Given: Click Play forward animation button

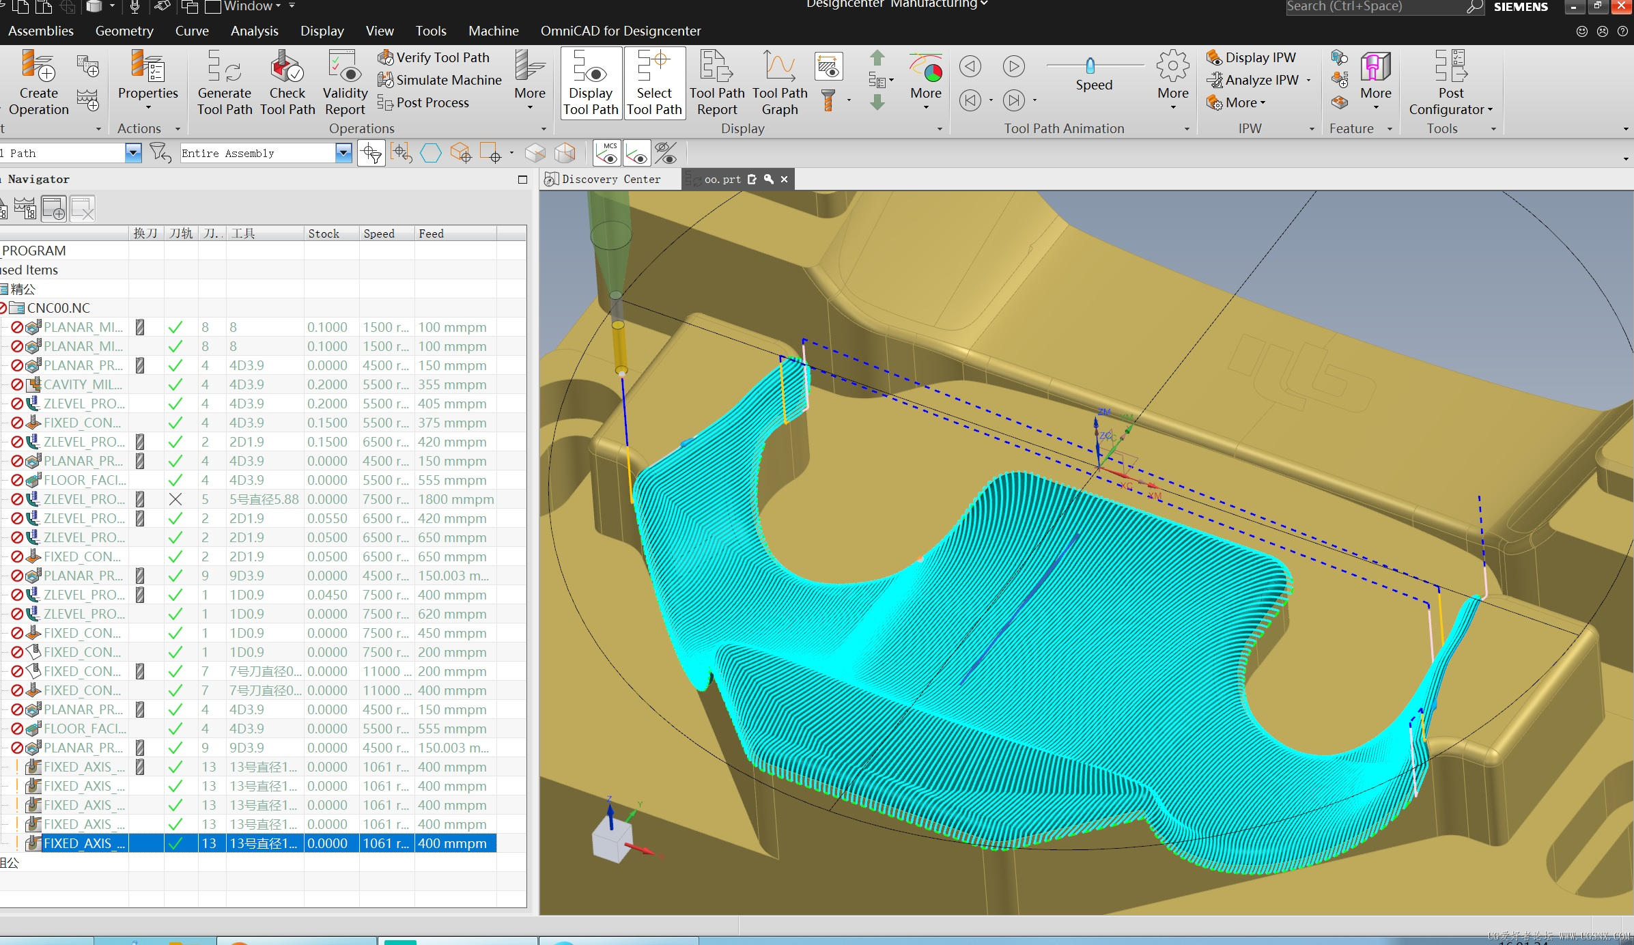Looking at the screenshot, I should [1014, 66].
